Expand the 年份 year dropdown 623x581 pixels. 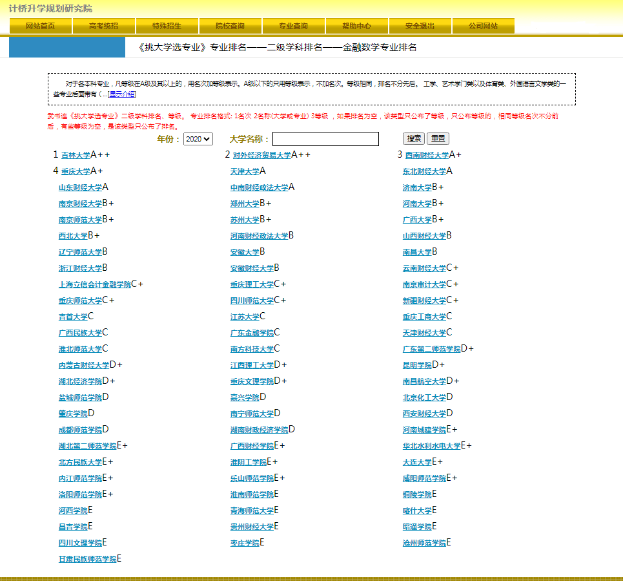[198, 139]
